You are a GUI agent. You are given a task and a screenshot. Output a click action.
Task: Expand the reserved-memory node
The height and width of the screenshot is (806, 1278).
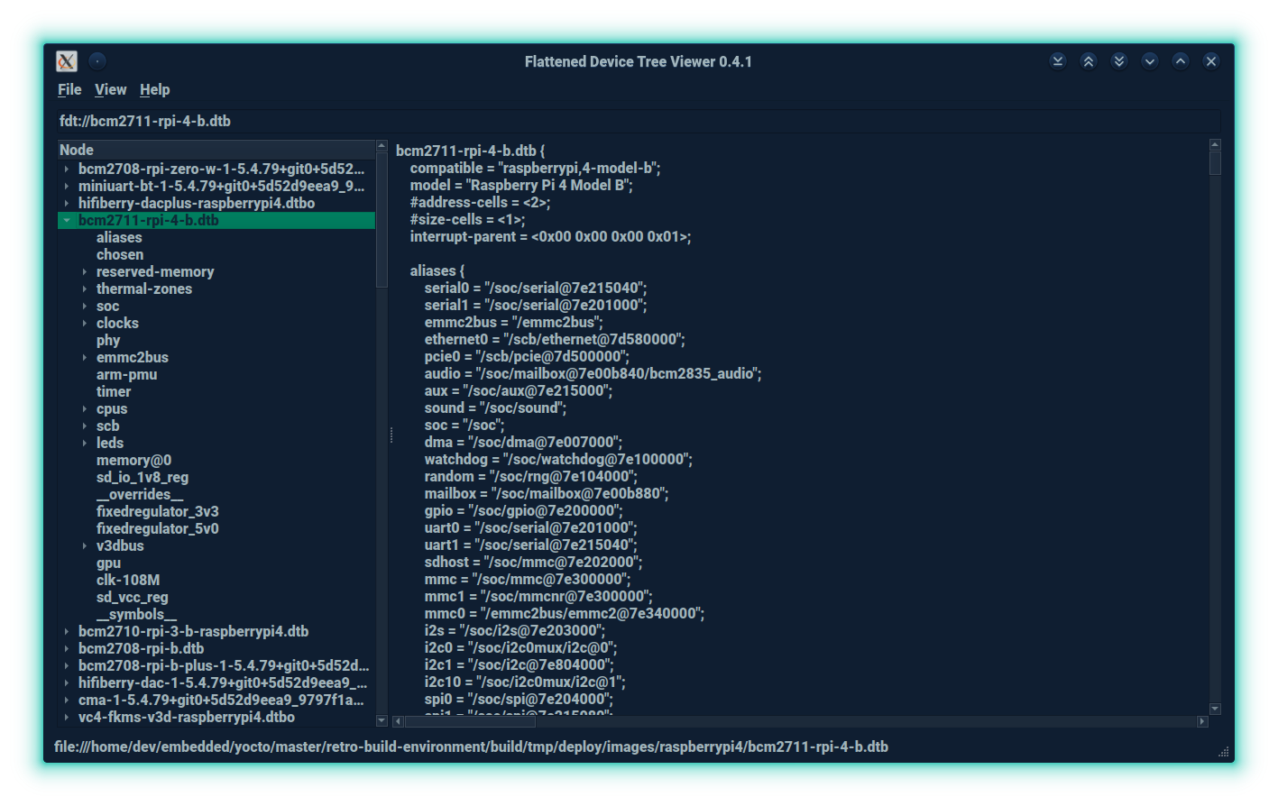[x=85, y=271]
